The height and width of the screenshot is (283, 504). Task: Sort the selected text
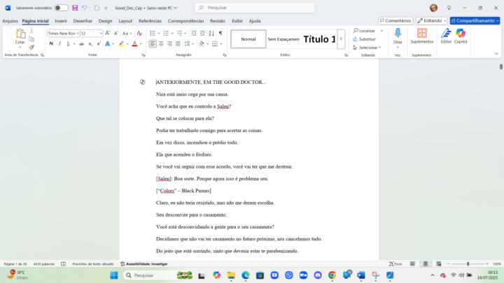point(211,33)
